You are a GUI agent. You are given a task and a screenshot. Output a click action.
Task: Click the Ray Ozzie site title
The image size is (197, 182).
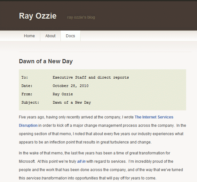(x=38, y=16)
